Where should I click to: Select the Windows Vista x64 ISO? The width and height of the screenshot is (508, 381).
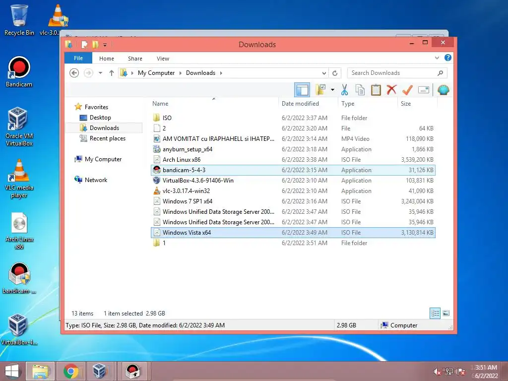point(293,233)
